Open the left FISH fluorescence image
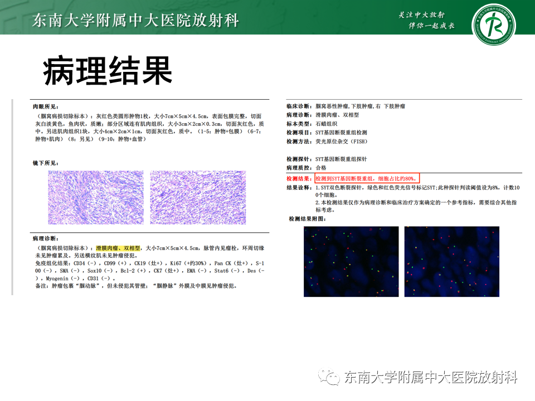This screenshot has width=535, height=401. point(351,262)
